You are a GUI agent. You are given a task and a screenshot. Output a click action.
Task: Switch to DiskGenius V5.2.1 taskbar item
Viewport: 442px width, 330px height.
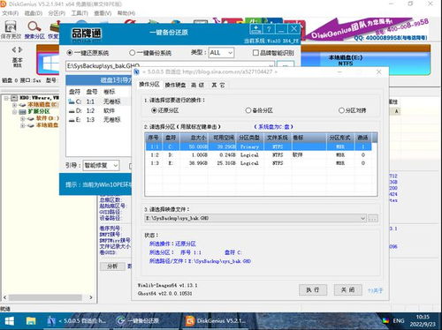[x=216, y=321]
